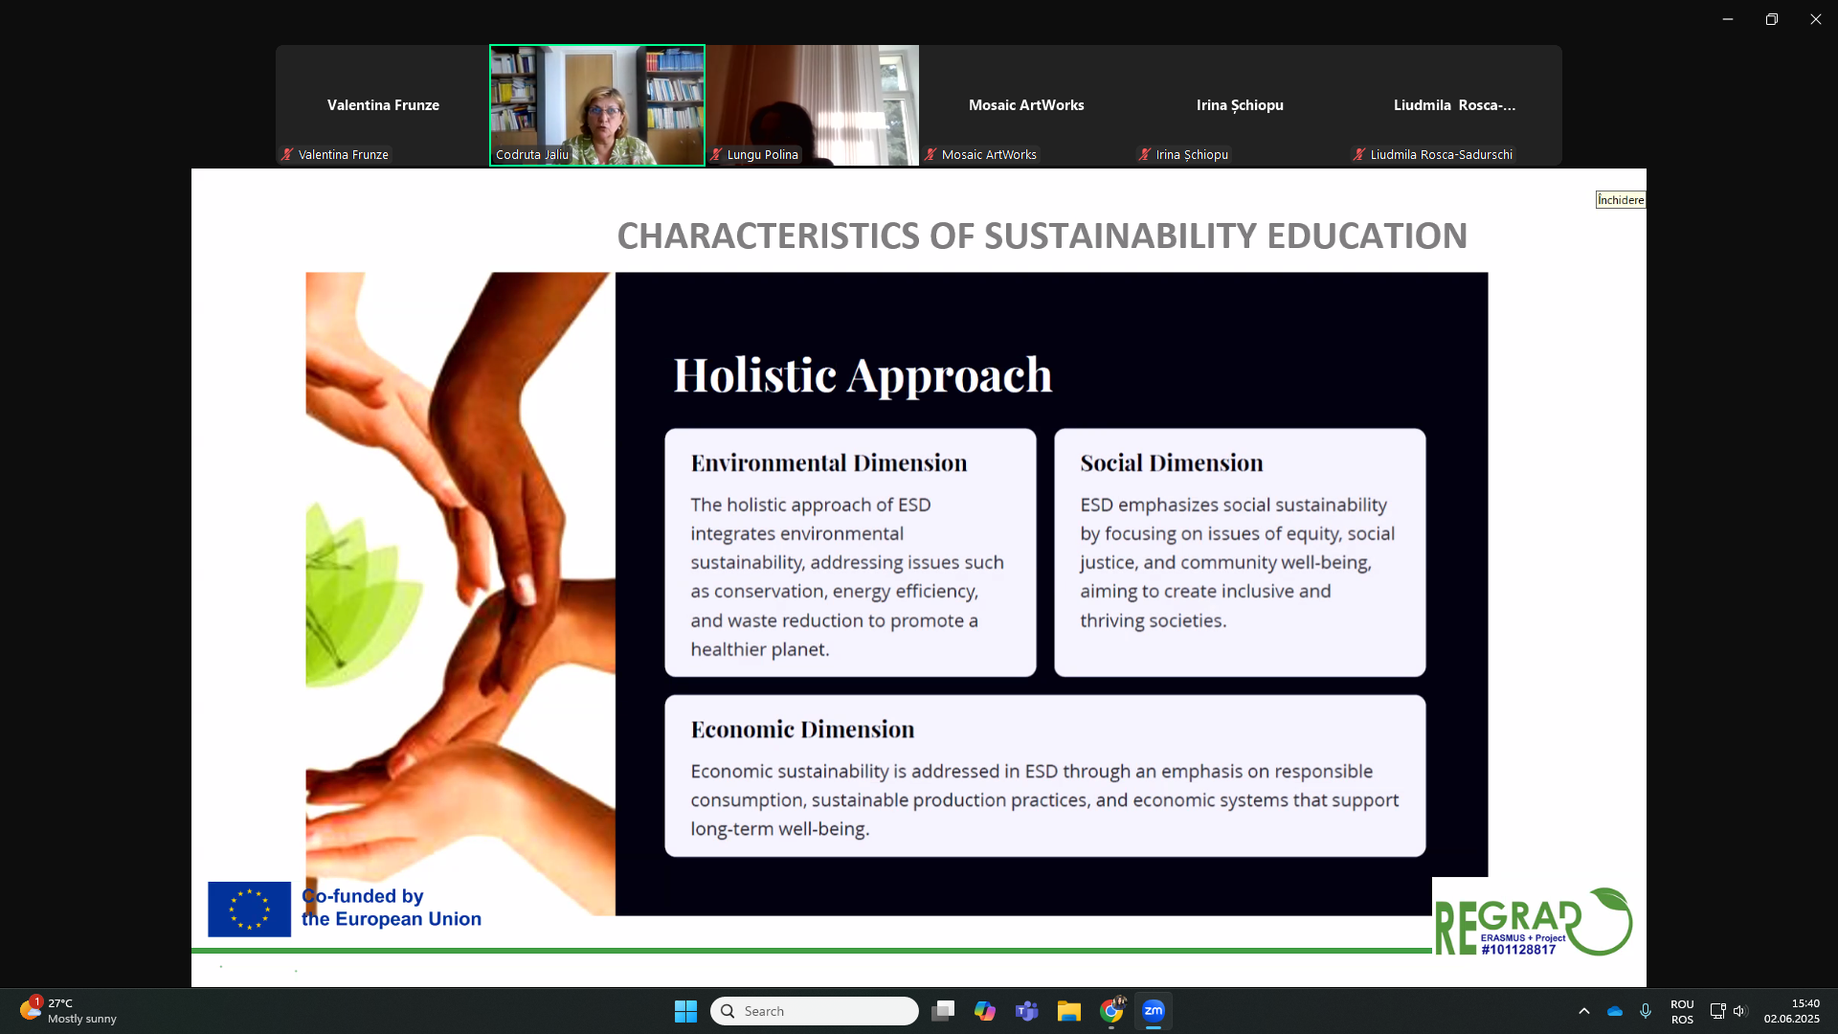1838x1034 pixels.
Task: Open the clock and date panel
Action: [1791, 1011]
